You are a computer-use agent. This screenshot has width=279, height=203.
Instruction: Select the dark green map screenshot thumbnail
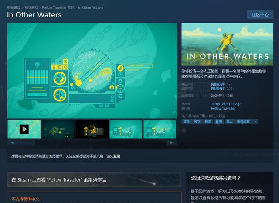coord(58,129)
